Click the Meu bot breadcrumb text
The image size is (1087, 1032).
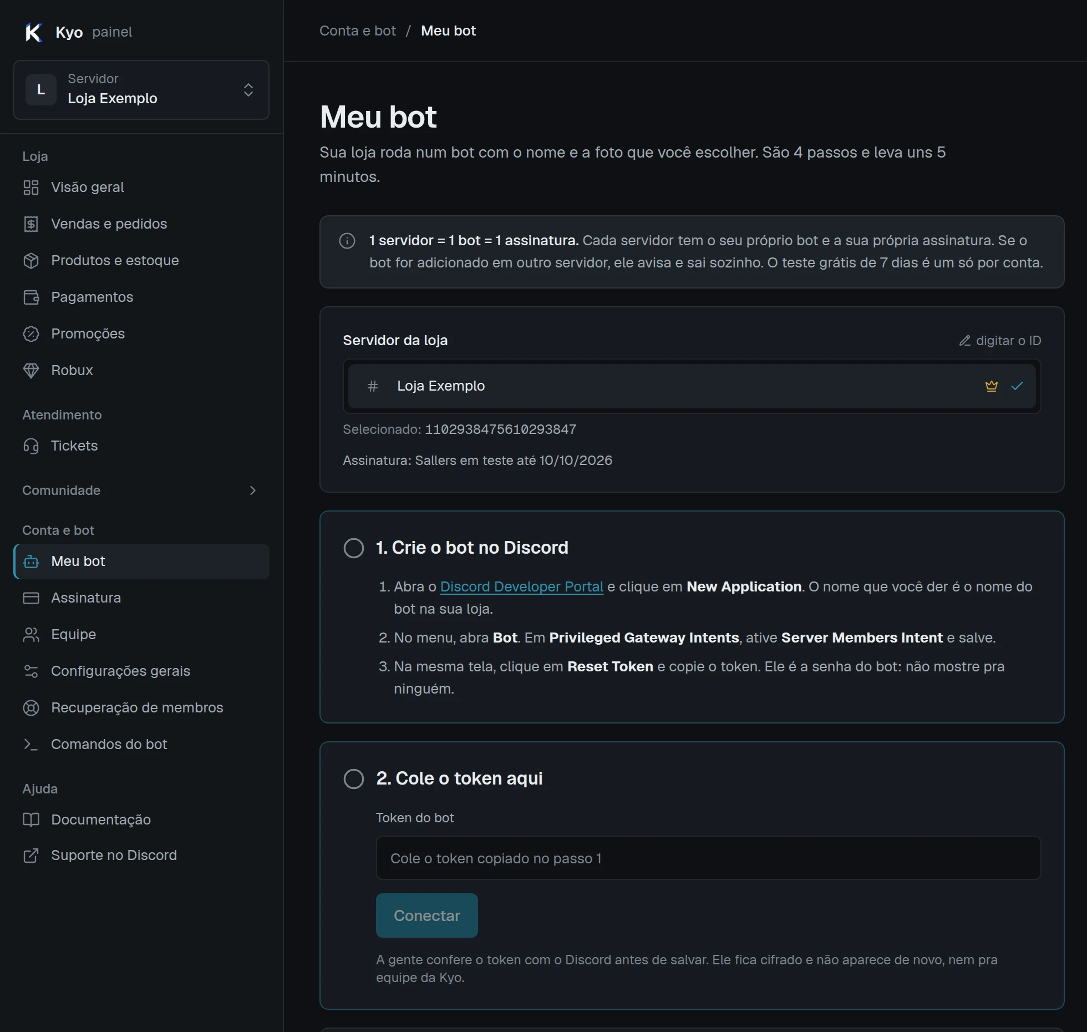pos(448,31)
